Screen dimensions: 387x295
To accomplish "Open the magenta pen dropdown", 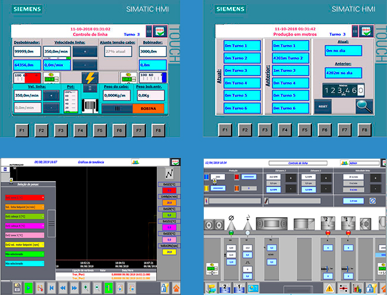I will 25,226.
